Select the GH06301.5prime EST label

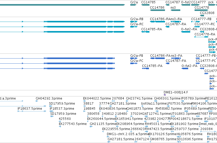click(x=167, y=98)
